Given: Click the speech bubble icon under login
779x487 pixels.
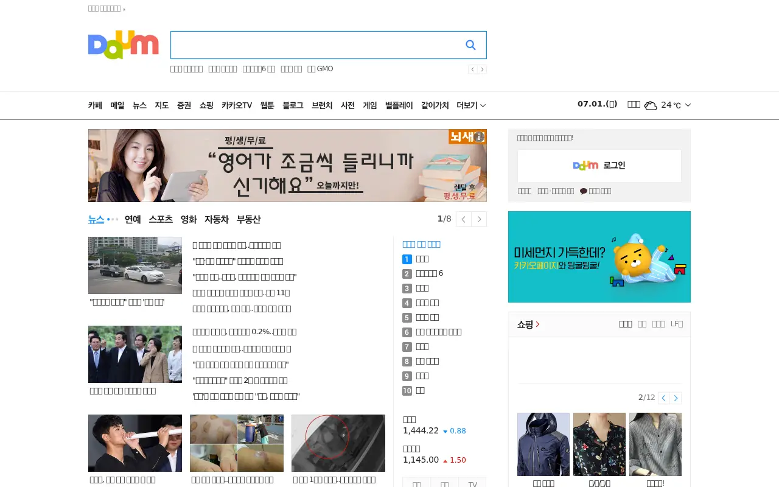Looking at the screenshot, I should [584, 191].
